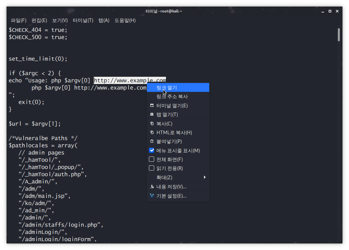This screenshot has height=250, width=349.
Task: Click the 기본 설정(E) preferences icon
Action: coord(152,196)
